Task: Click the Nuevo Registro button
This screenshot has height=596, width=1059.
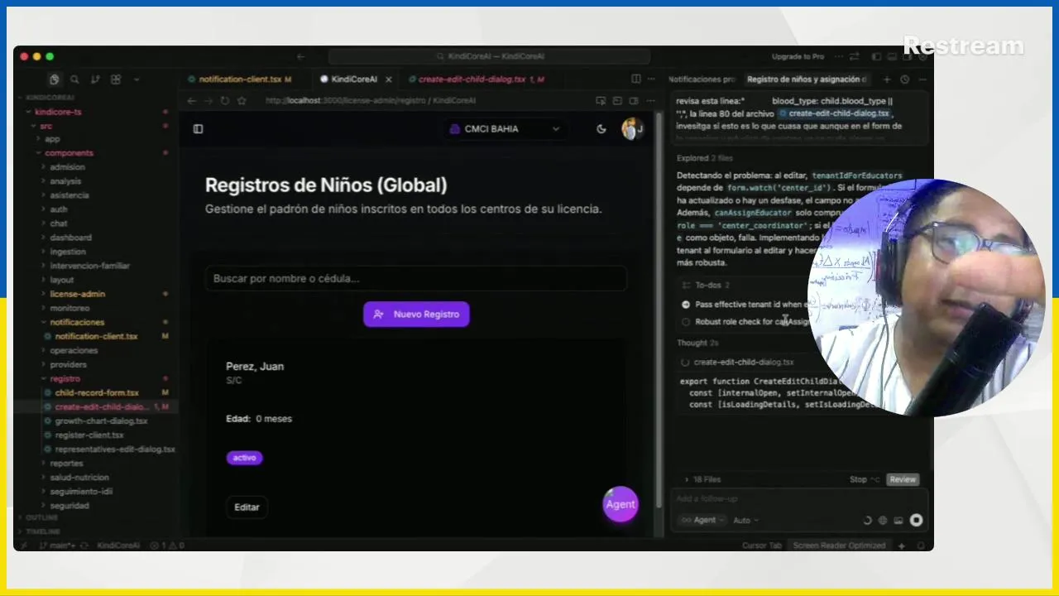Action: click(x=416, y=315)
